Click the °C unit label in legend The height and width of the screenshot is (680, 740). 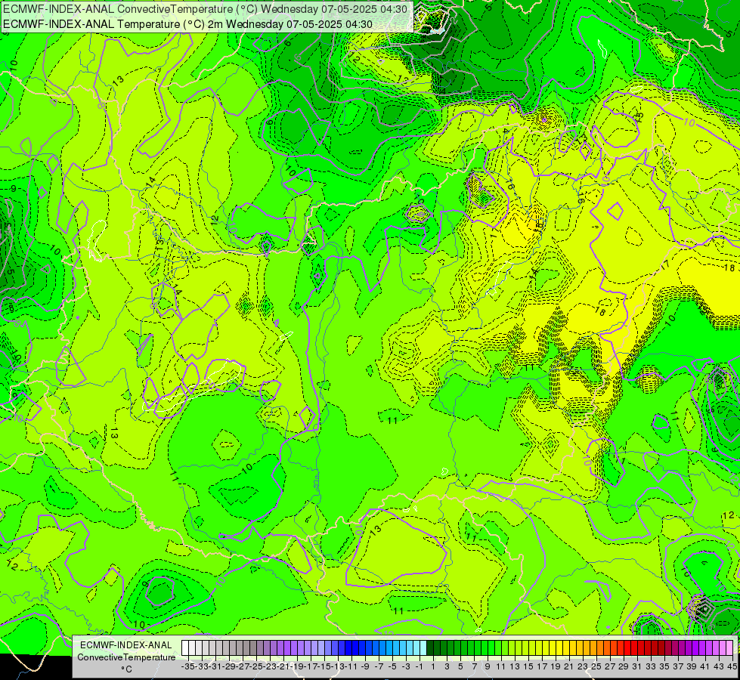[126, 669]
